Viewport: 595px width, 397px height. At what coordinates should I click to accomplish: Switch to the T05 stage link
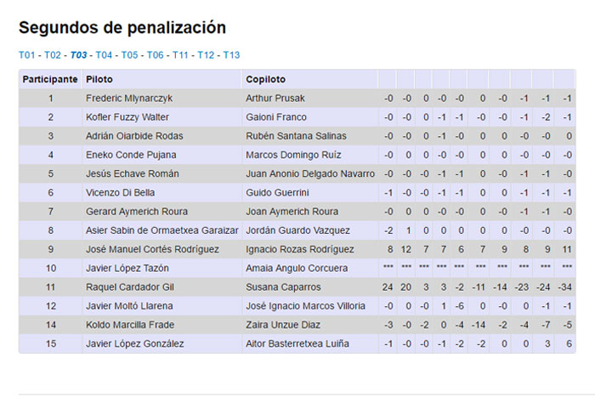tap(129, 55)
